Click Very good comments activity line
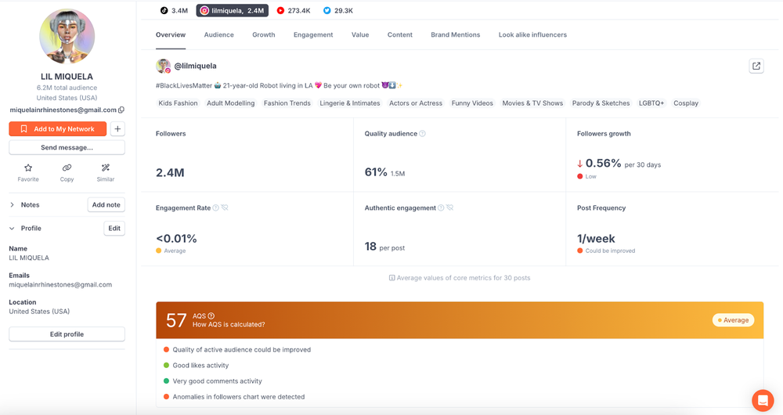The image size is (783, 415). coord(217,381)
